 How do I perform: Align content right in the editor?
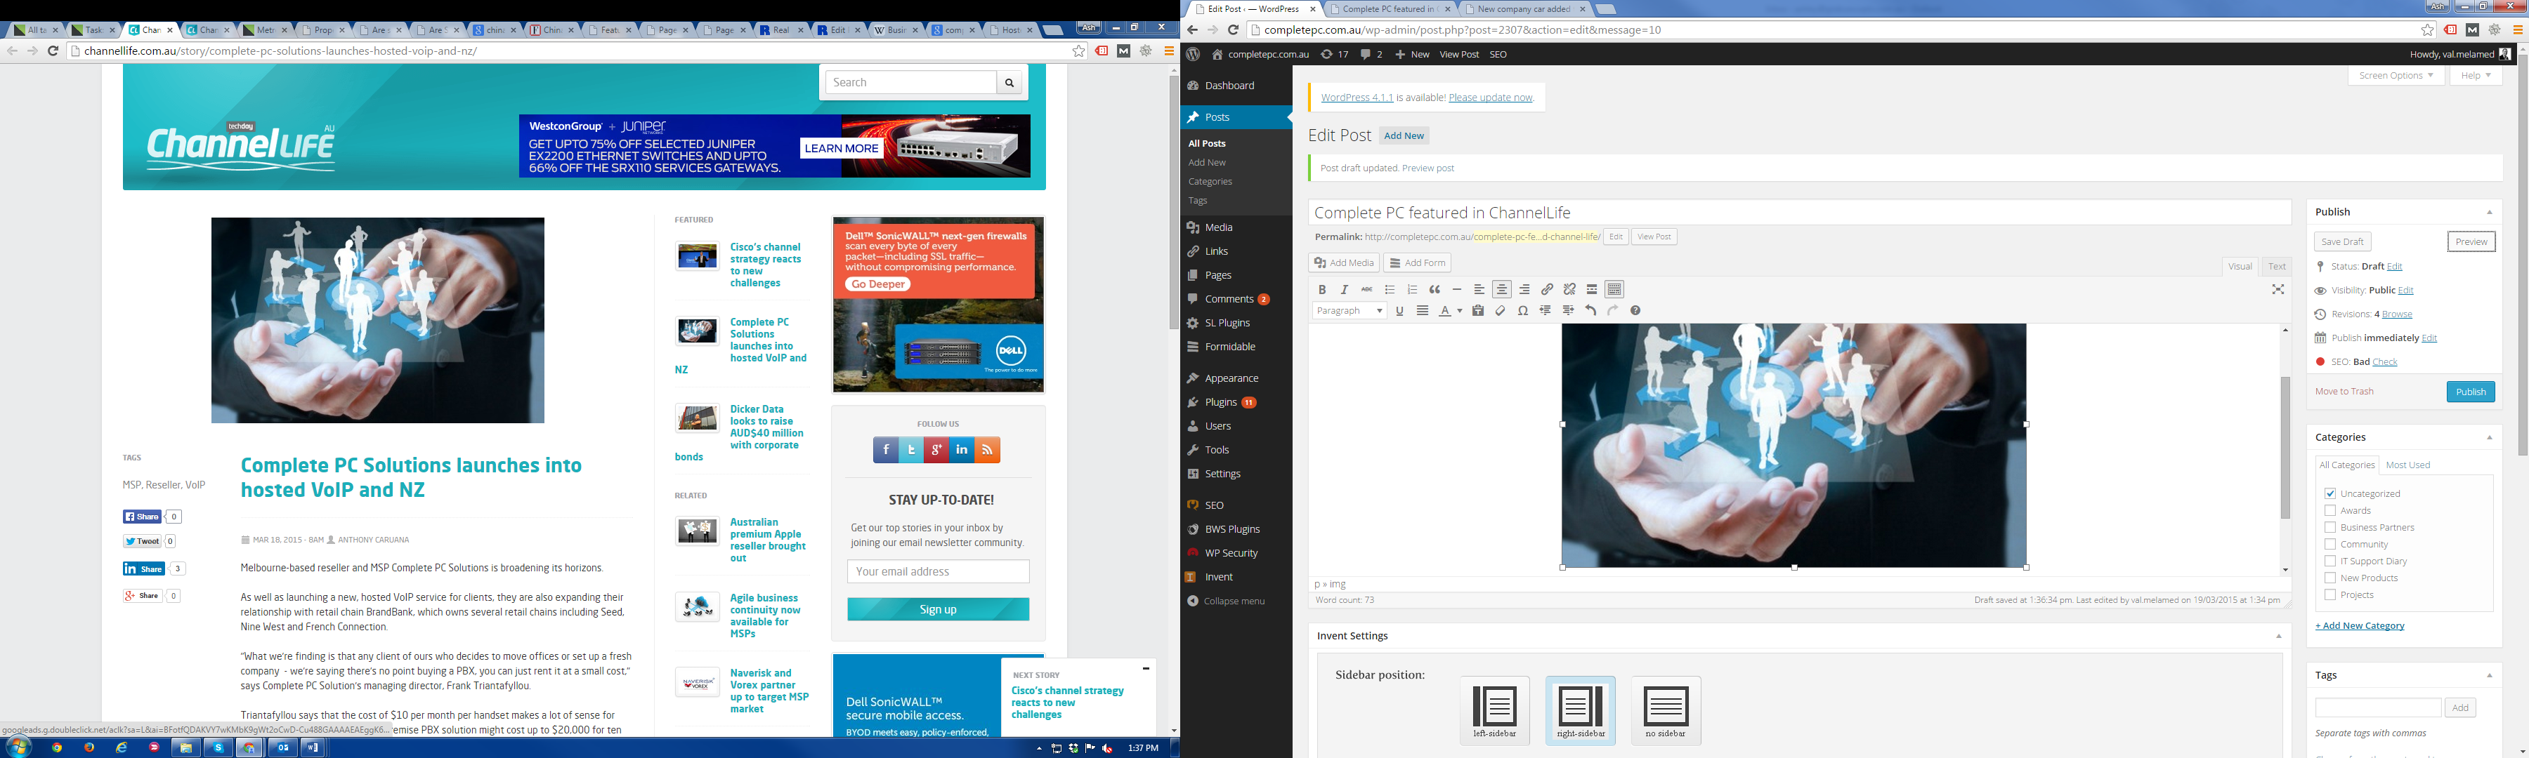(1524, 289)
